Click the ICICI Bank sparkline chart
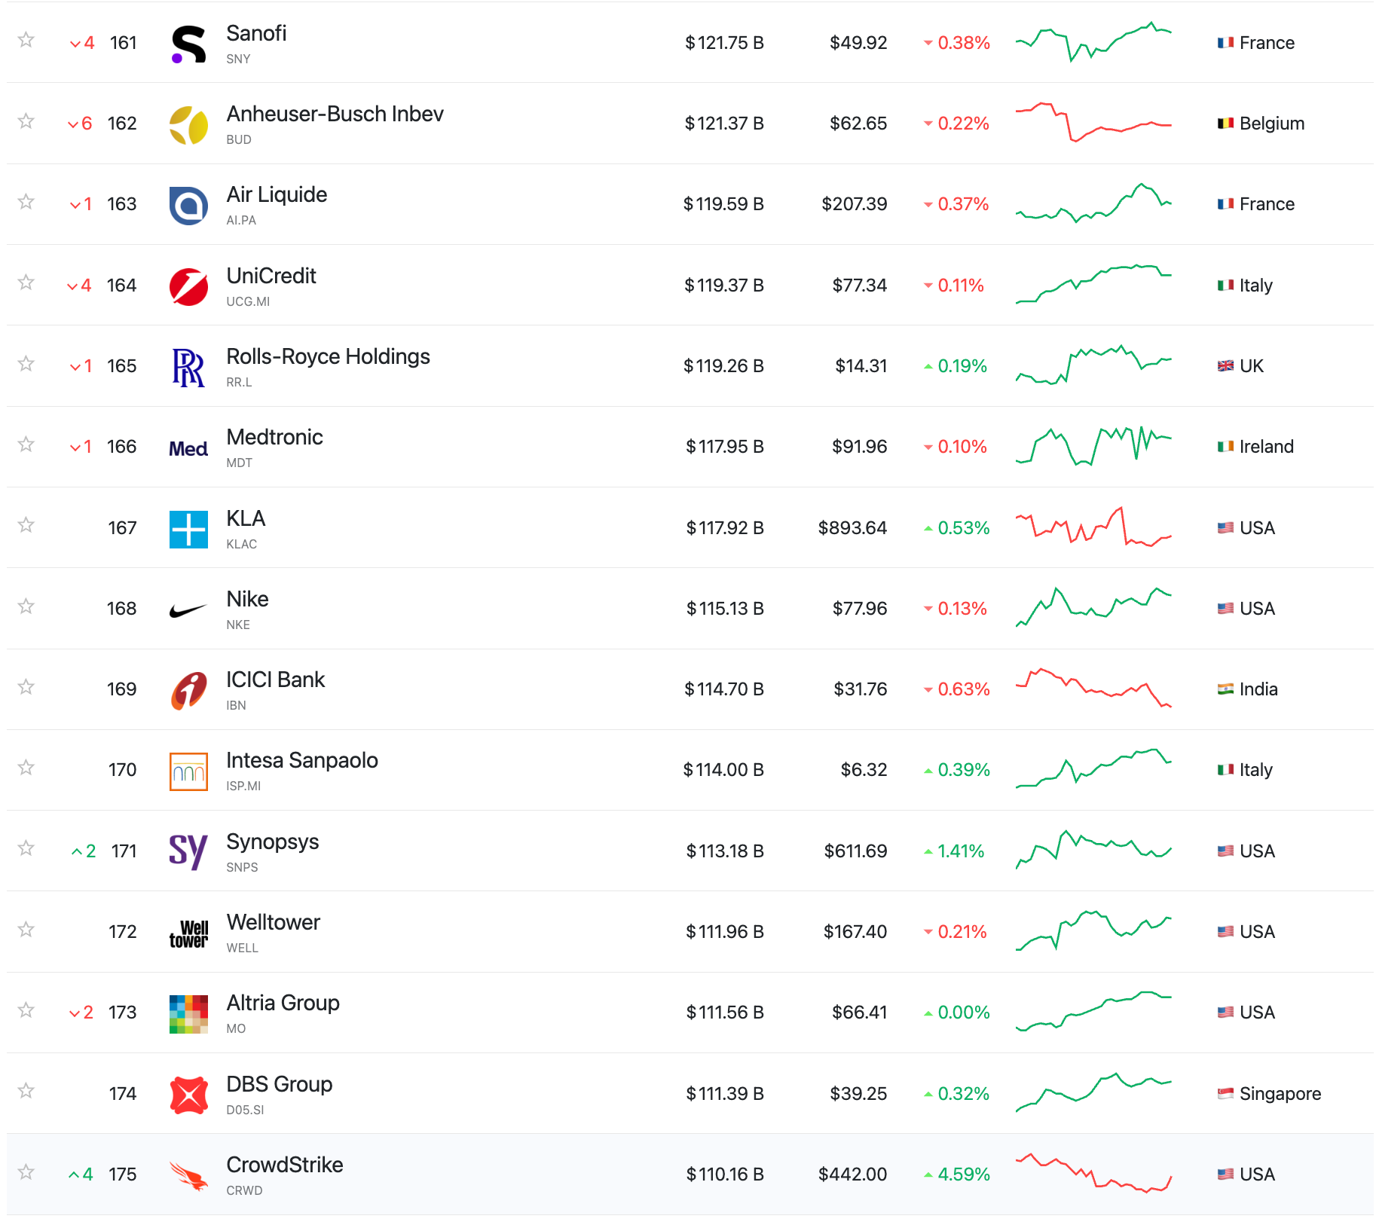The height and width of the screenshot is (1228, 1376). click(1093, 688)
